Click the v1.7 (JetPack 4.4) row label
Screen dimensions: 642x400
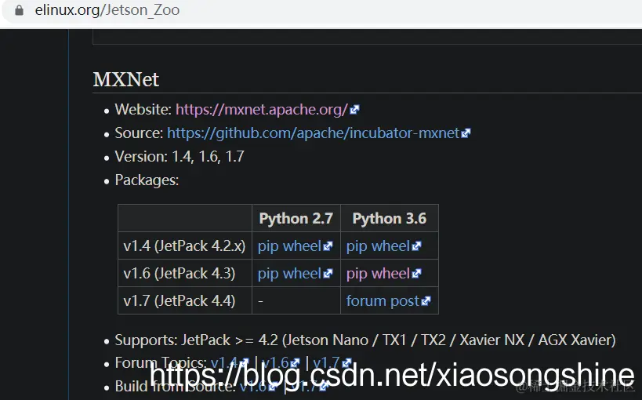pyautogui.click(x=180, y=301)
